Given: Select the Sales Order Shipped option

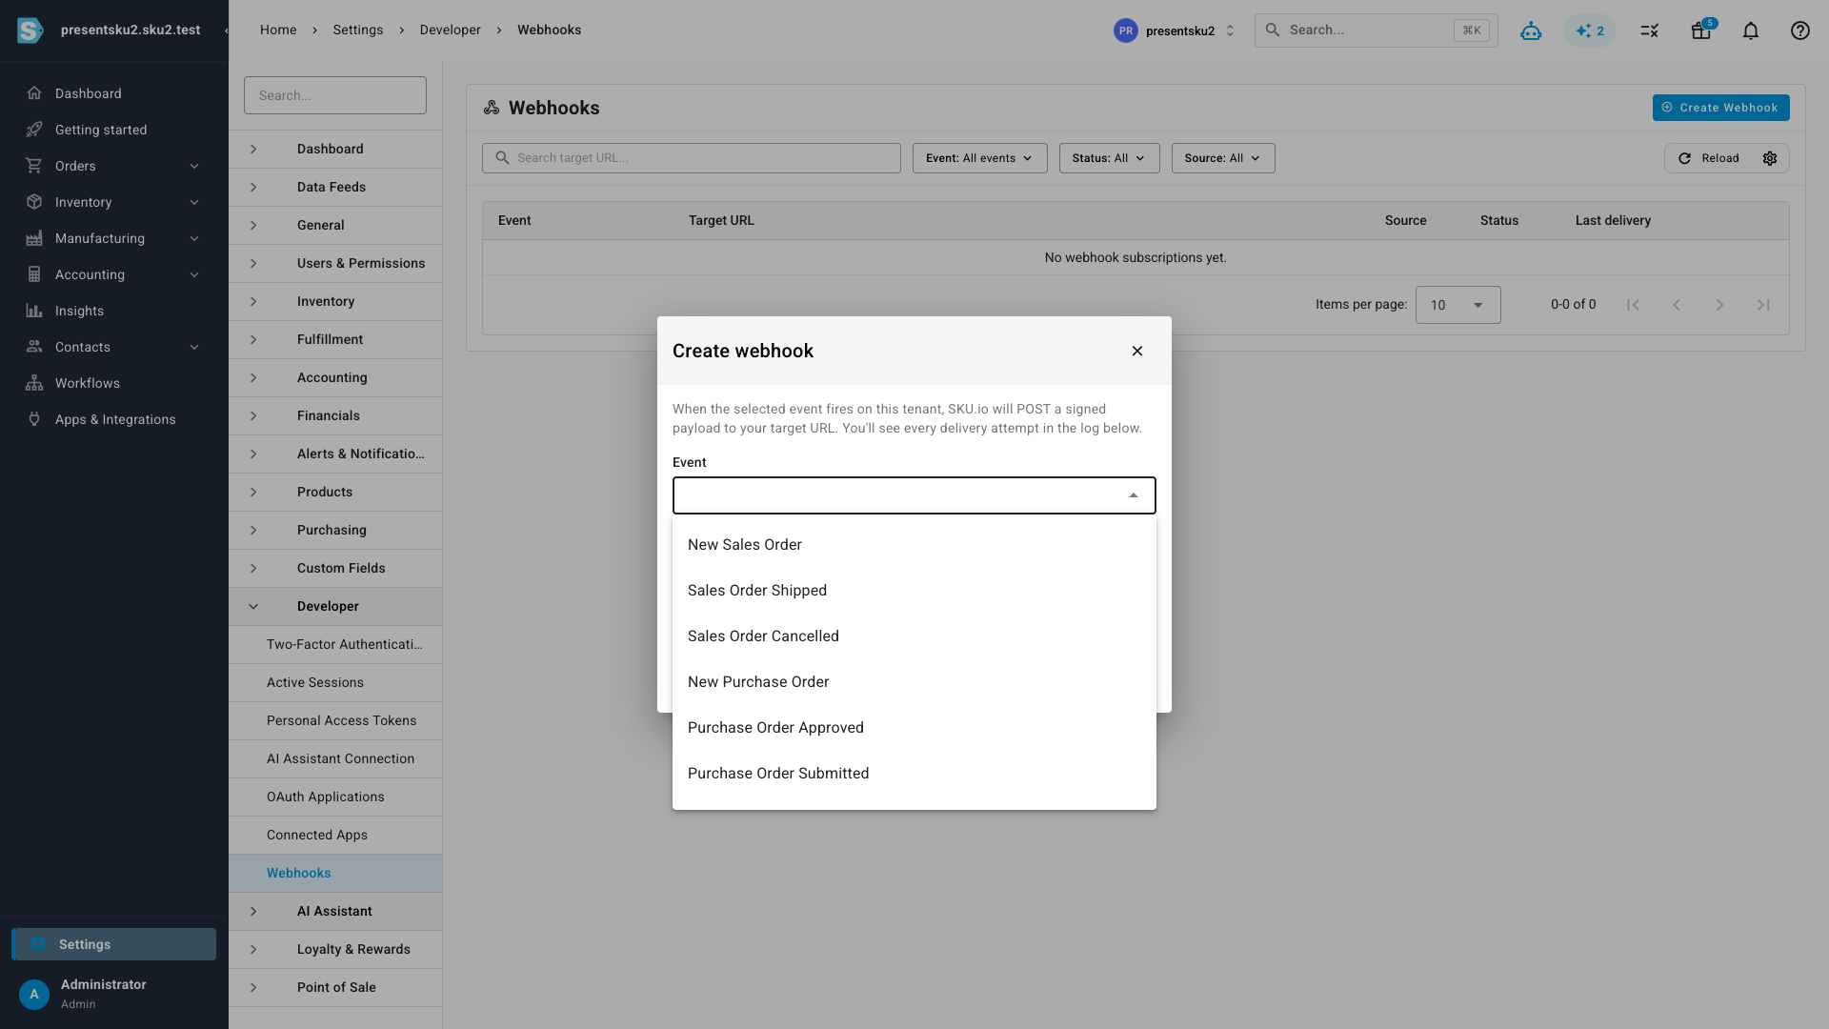Looking at the screenshot, I should (914, 591).
